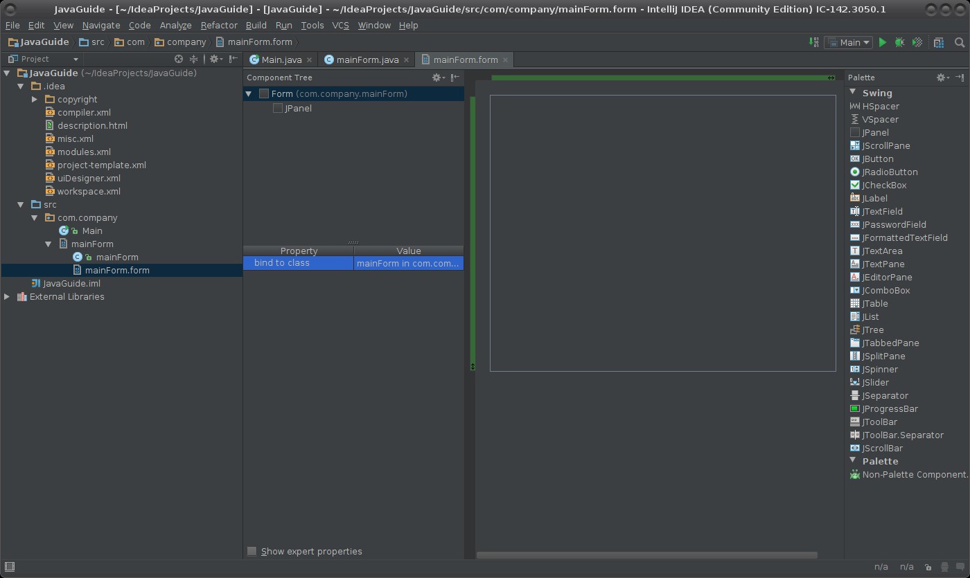Collapse the Swing palette group
The height and width of the screenshot is (578, 970).
(853, 92)
